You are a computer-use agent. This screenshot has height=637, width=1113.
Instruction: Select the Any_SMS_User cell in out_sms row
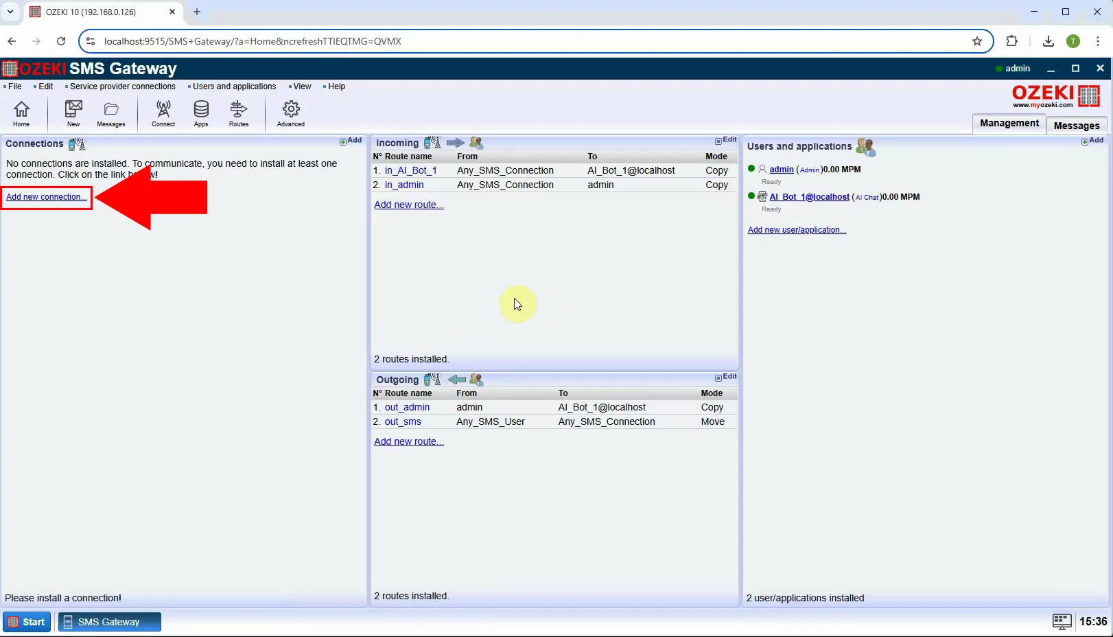click(491, 421)
